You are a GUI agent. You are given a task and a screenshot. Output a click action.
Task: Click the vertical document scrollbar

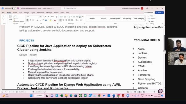coord(164,43)
